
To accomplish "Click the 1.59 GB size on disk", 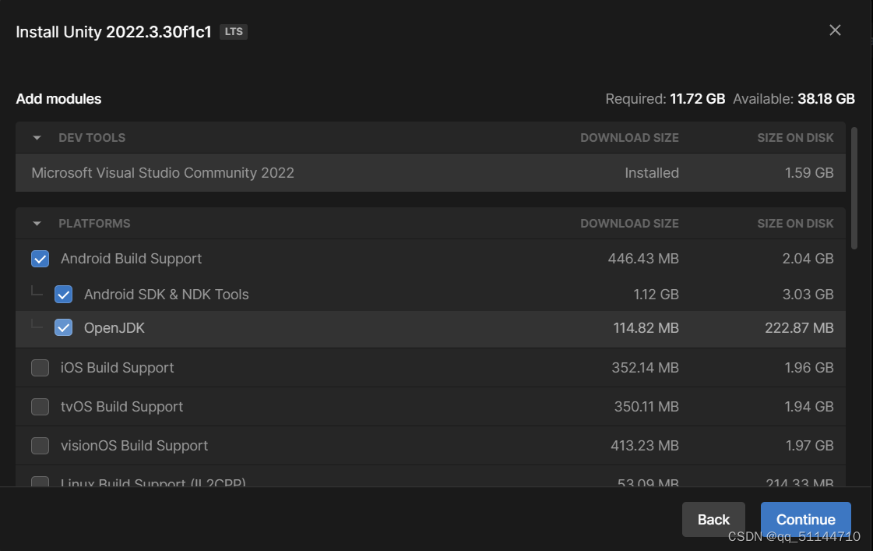I will tap(809, 173).
